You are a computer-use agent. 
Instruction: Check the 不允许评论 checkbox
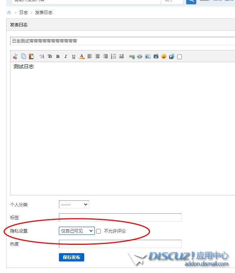(x=98, y=231)
